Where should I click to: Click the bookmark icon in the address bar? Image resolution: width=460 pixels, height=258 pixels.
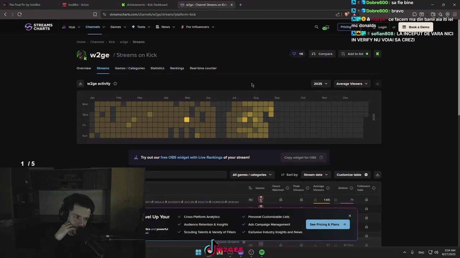point(95,14)
